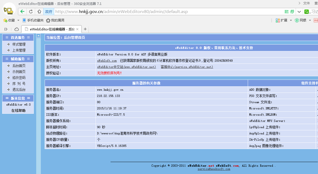
Task: Open 序列号 in sidebar
Action: (19, 83)
